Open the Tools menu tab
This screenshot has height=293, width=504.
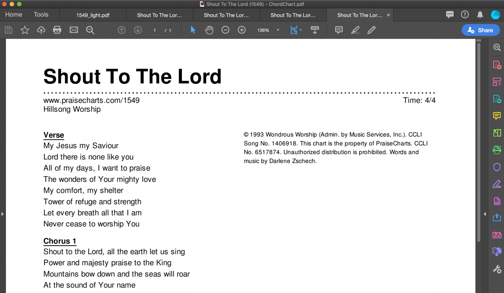click(x=41, y=15)
